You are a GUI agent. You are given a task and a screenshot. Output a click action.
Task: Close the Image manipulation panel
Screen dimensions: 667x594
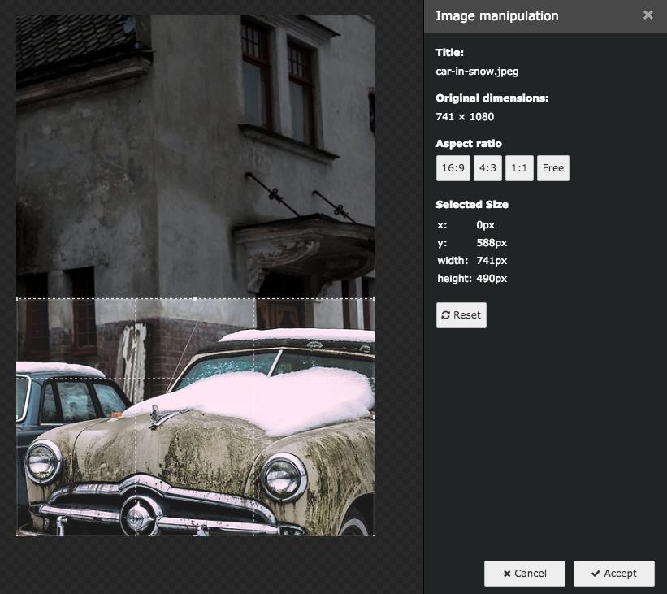point(648,15)
